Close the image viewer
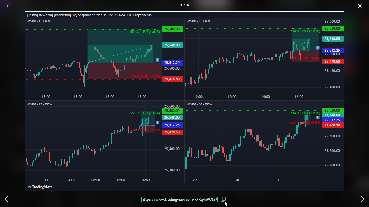The image size is (369, 207). tap(360, 6)
